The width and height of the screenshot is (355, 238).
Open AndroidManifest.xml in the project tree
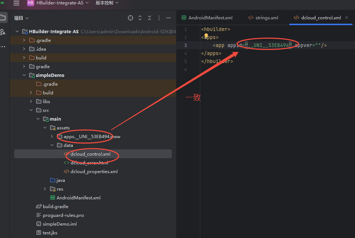pos(75,198)
